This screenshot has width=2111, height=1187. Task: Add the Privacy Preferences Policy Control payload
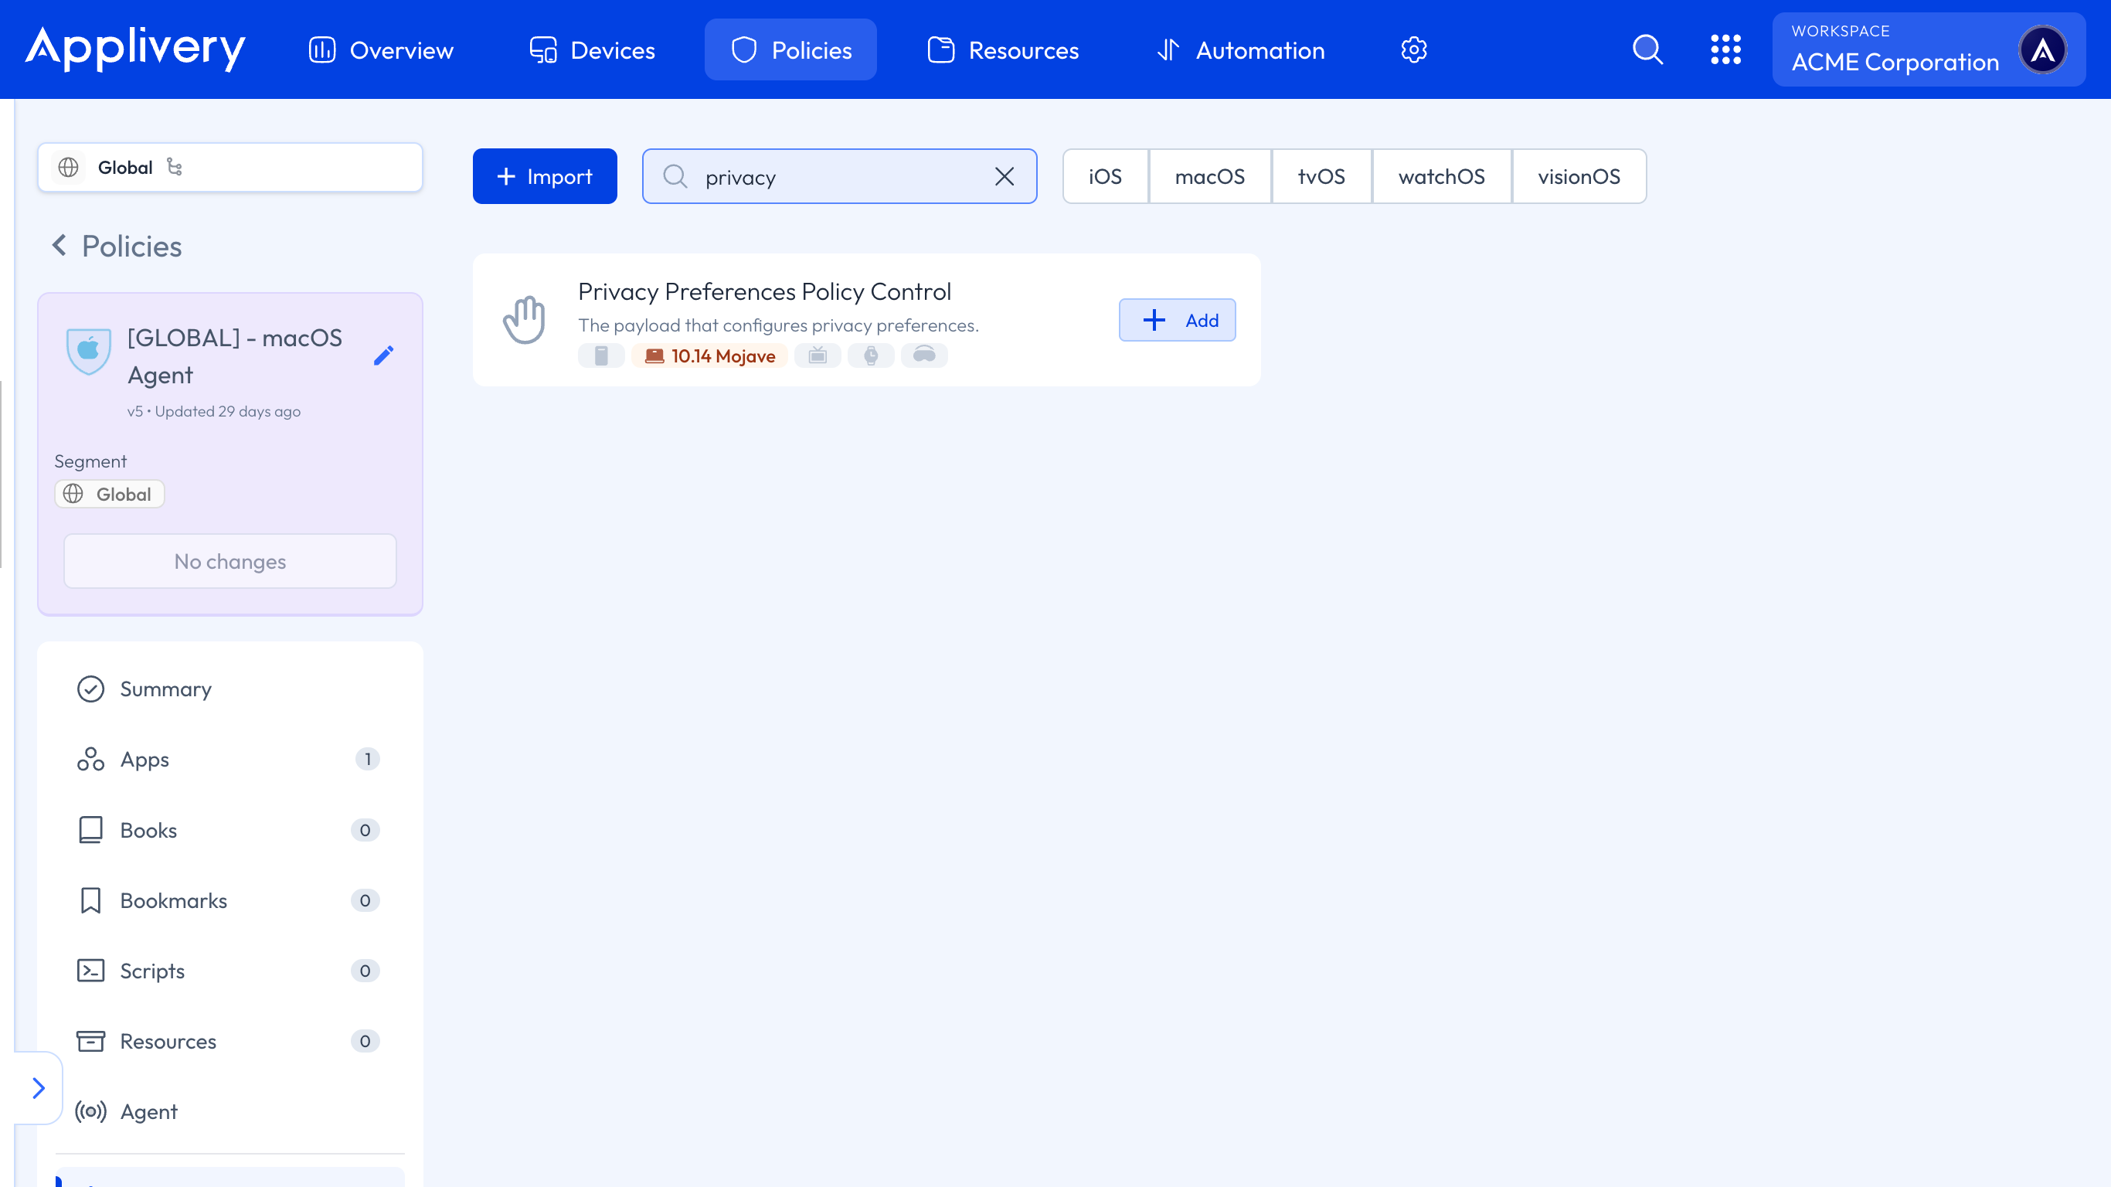[1178, 320]
